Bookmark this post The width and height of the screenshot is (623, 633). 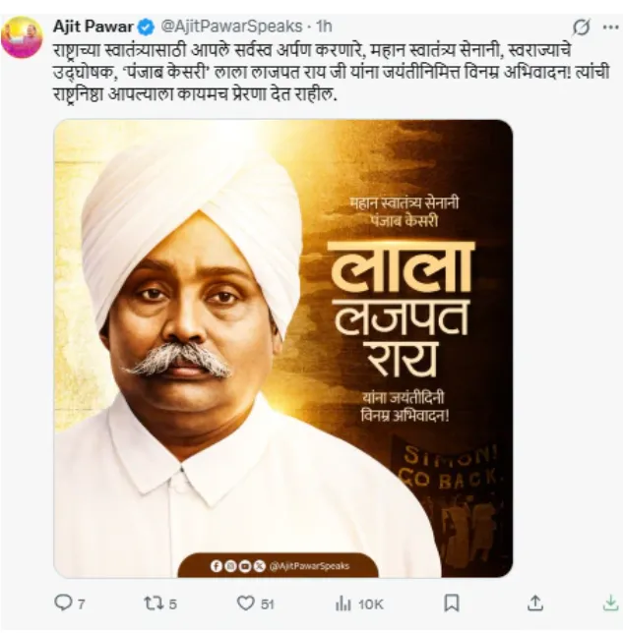tap(451, 604)
